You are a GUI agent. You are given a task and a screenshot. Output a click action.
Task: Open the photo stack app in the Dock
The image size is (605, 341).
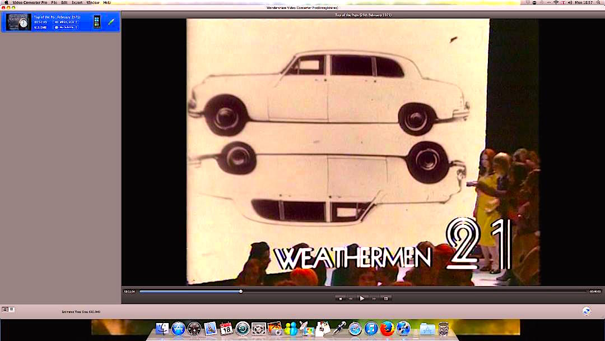323,329
